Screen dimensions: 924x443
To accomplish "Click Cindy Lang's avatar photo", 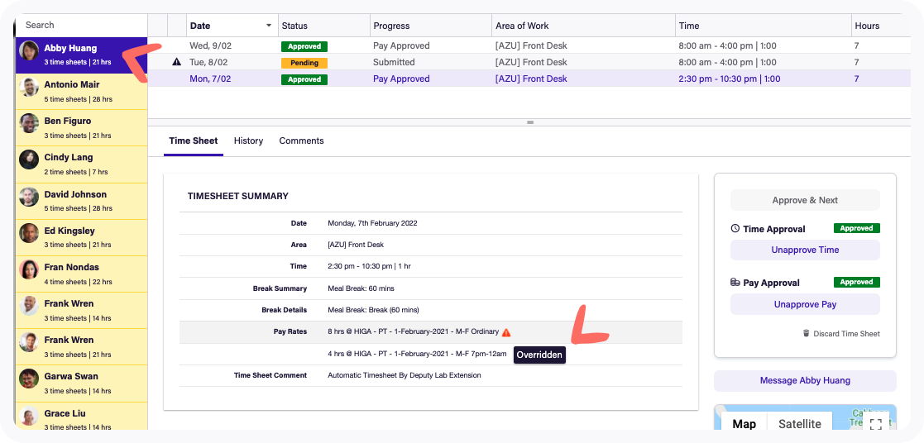I will pyautogui.click(x=29, y=160).
